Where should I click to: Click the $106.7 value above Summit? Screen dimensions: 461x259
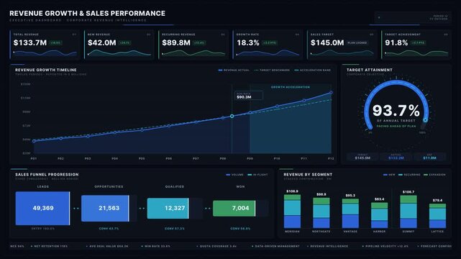(x=408, y=192)
